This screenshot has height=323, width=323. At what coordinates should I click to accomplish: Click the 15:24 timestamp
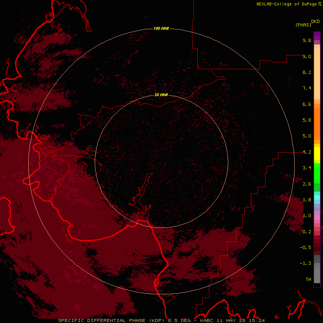(x=257, y=320)
